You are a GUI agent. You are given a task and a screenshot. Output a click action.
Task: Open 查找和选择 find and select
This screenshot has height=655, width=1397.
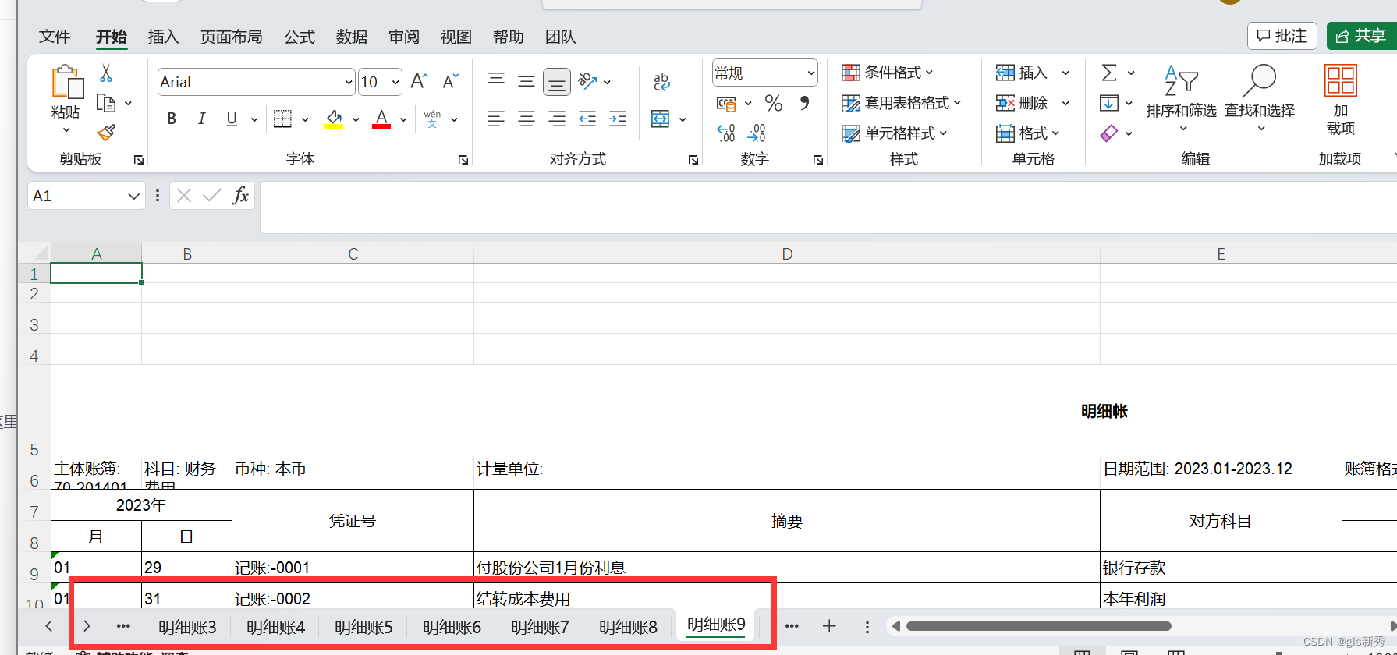pyautogui.click(x=1260, y=98)
